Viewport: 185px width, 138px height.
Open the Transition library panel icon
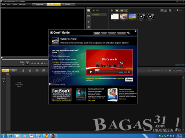[x=88, y=16]
